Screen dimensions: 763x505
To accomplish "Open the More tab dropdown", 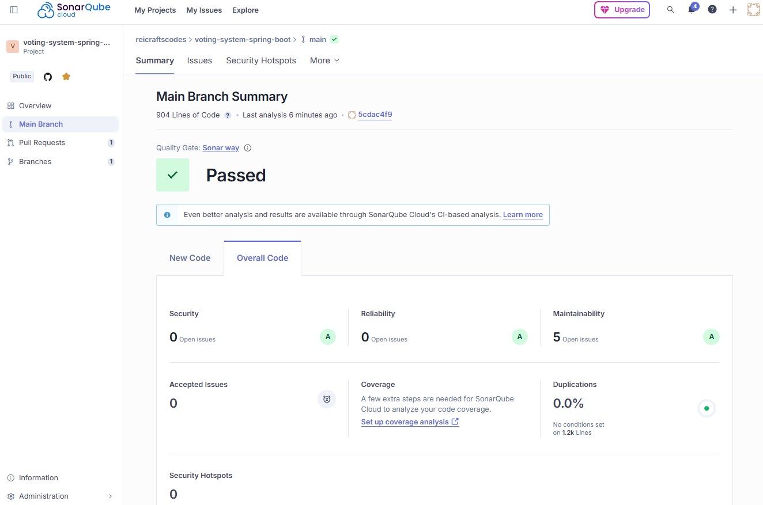I will (x=324, y=60).
